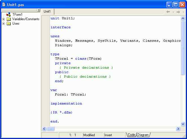Click the Uses folder icon
Screen dimensions: 187x139
tap(8, 24)
